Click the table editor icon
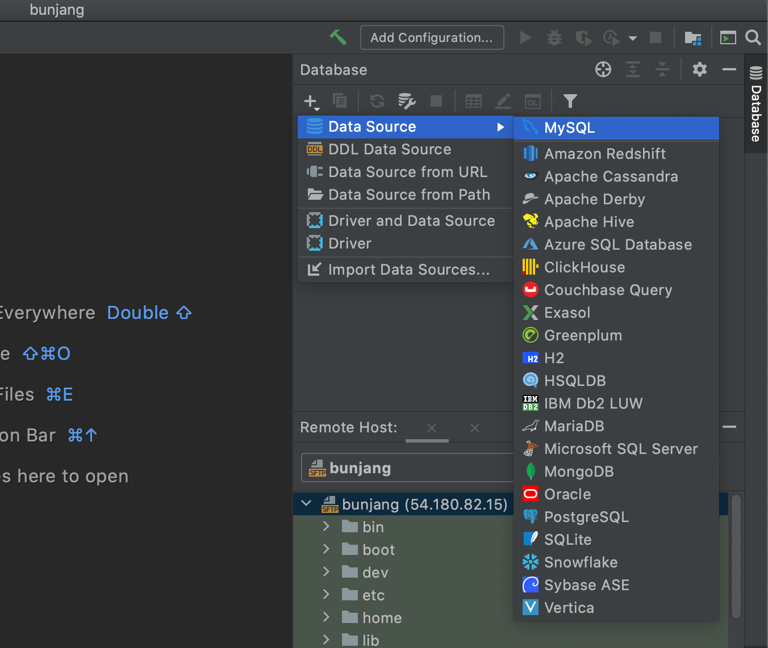This screenshot has height=648, width=768. [x=474, y=101]
